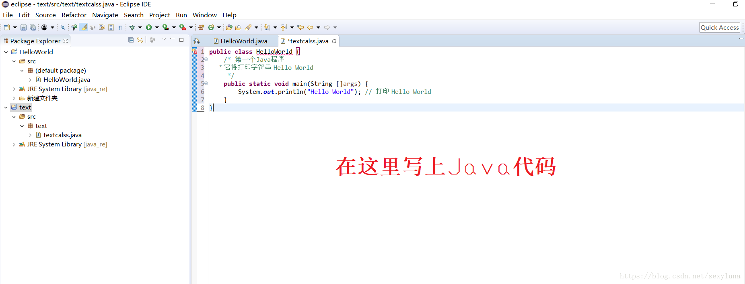Viewport: 745px width, 284px height.
Task: Expand the textcalss.java tree entry
Action: click(x=30, y=135)
